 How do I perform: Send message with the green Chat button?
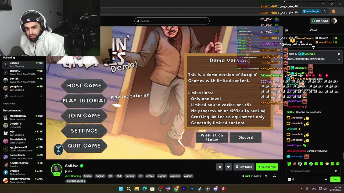click(x=335, y=179)
